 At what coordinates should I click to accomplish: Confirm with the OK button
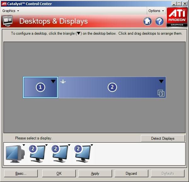coord(59,173)
